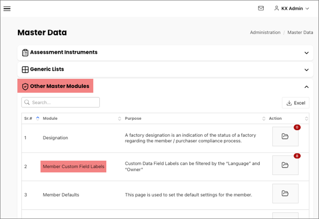Viewport: 319px width, 219px height.
Task: Open the Member Defaults folder button
Action: pyautogui.click(x=285, y=193)
